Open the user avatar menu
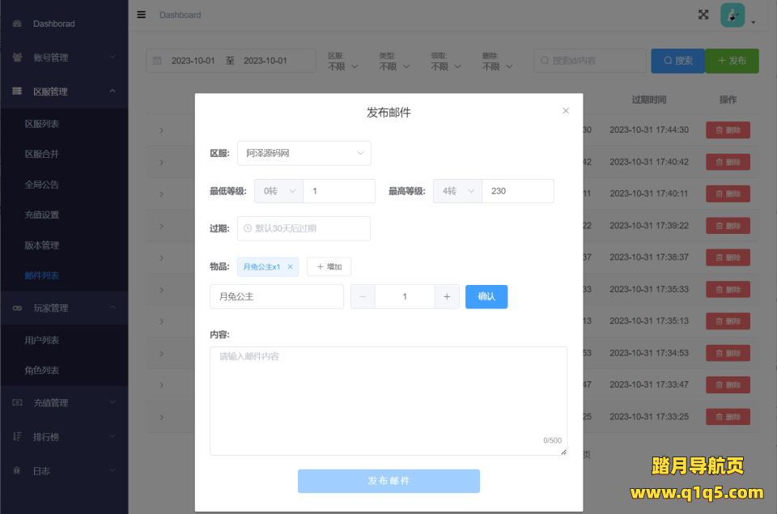777x514 pixels. click(x=733, y=15)
